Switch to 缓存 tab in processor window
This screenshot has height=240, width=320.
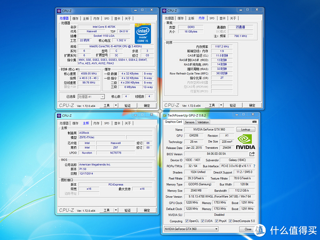(75, 19)
